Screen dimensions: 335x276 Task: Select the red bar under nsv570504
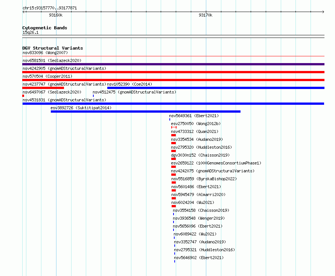(173, 80)
